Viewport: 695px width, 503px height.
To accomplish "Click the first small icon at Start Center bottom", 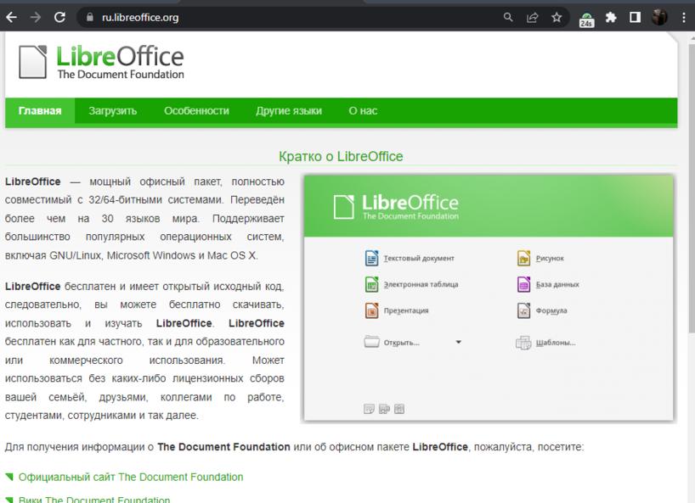I will 369,409.
